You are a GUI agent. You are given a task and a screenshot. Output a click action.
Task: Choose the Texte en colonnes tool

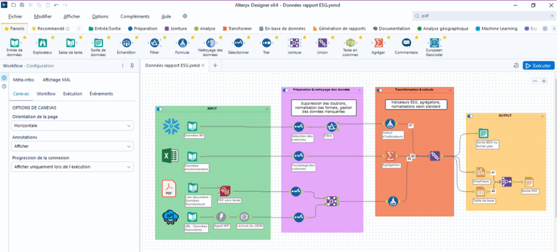pyautogui.click(x=350, y=43)
